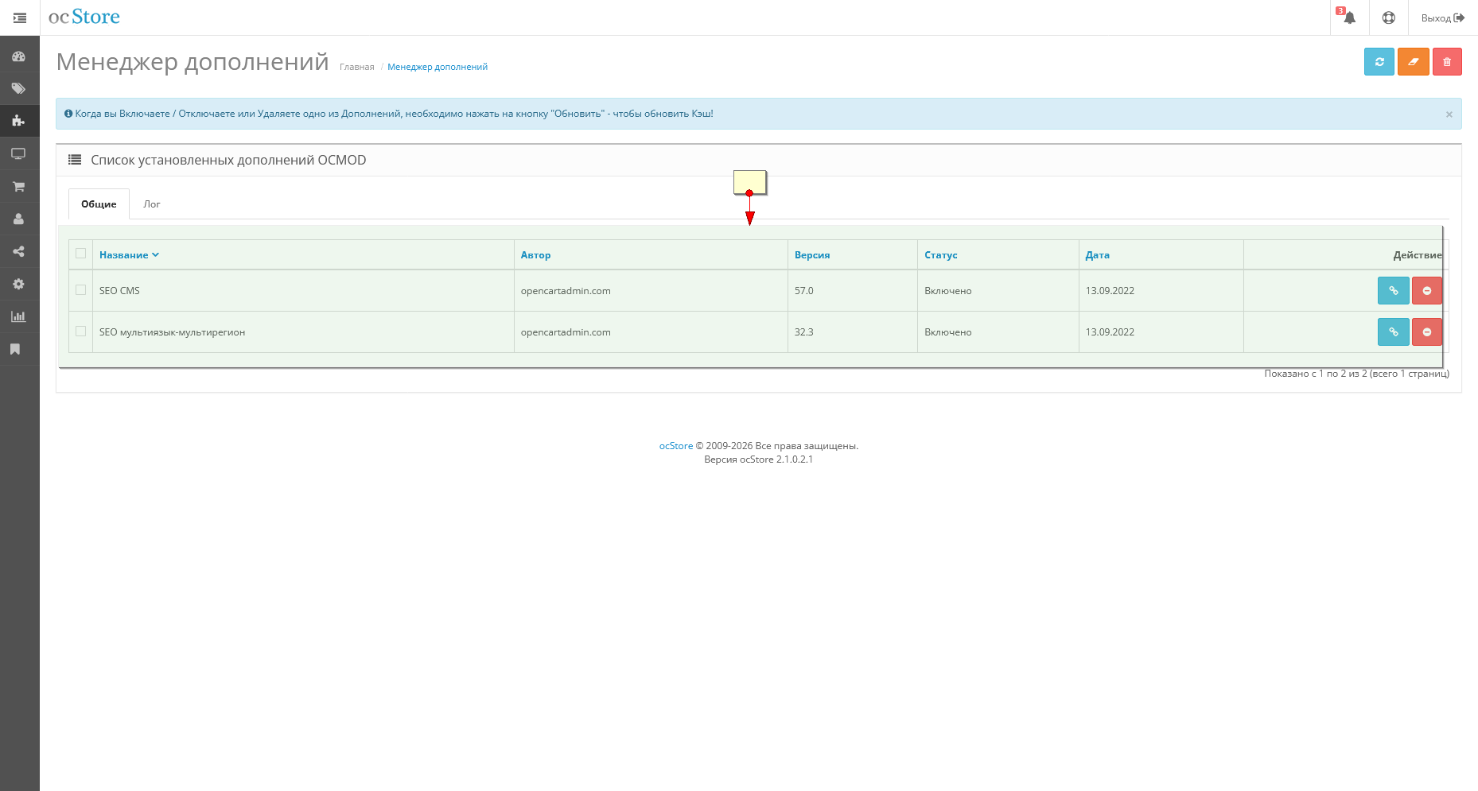Click the Версия ocStore 2.1.0.2.1 footer text
Screen dimensions: 1478x791
coord(759,459)
